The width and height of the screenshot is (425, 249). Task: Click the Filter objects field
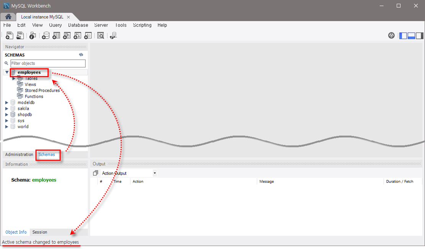click(x=48, y=63)
